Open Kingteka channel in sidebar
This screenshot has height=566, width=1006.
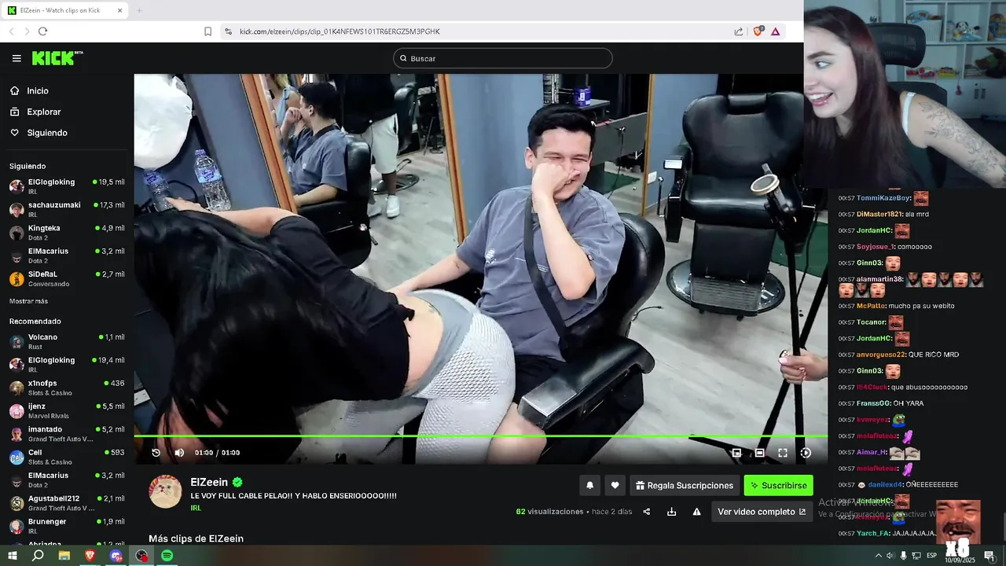click(x=67, y=232)
